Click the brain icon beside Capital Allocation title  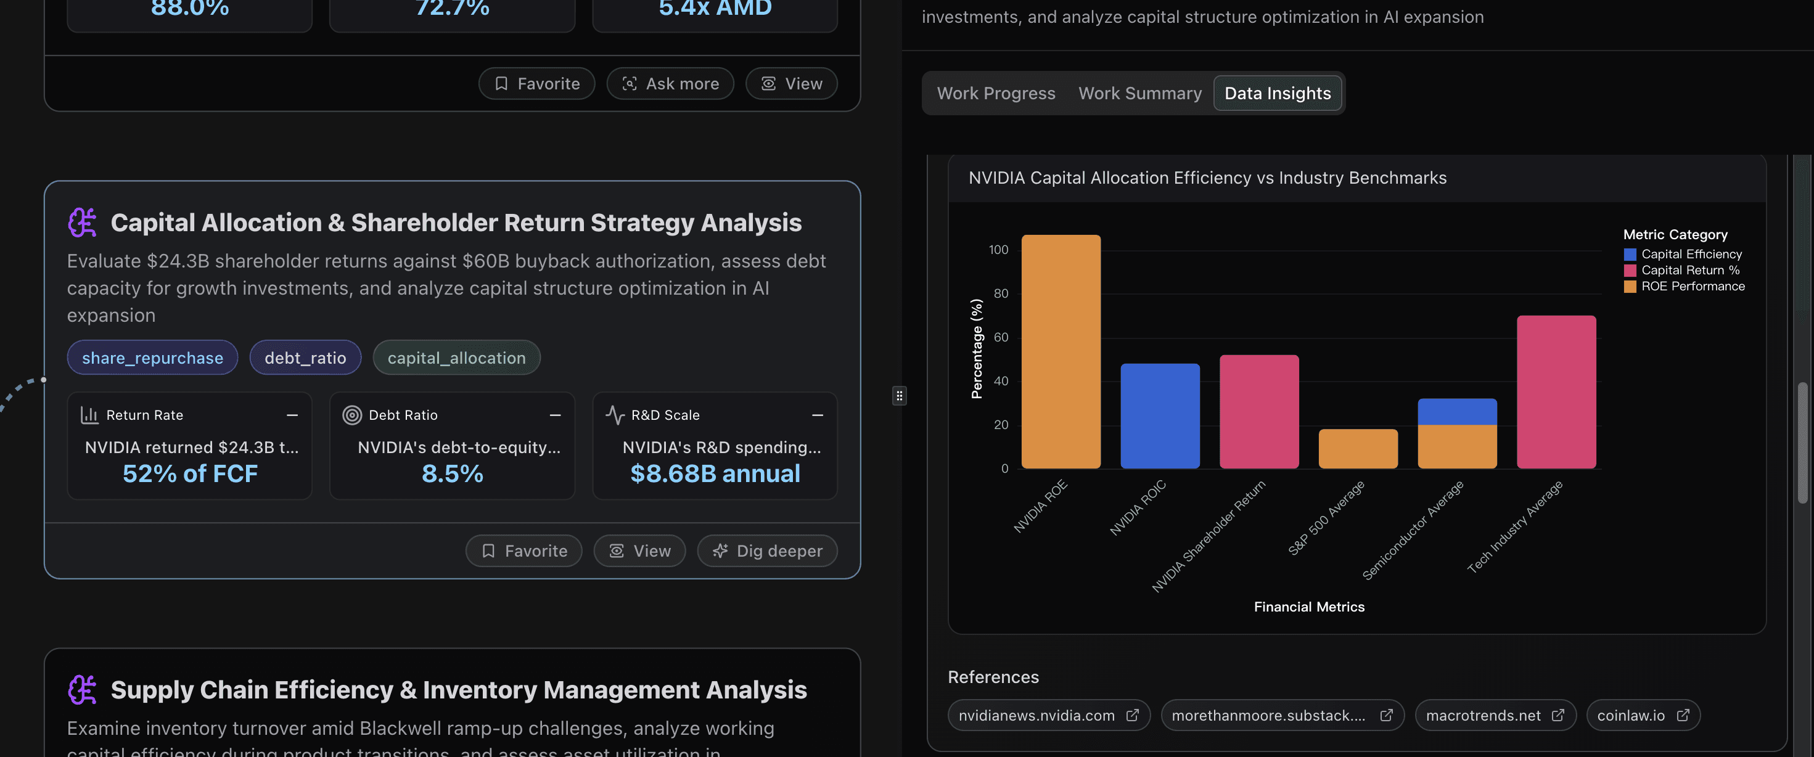83,223
